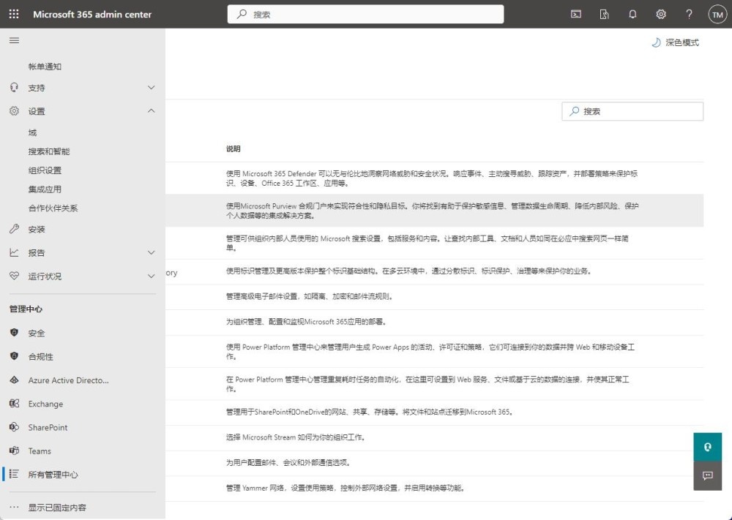Collapse the navigation menu hamburger icon
732x520 pixels.
[x=14, y=40]
